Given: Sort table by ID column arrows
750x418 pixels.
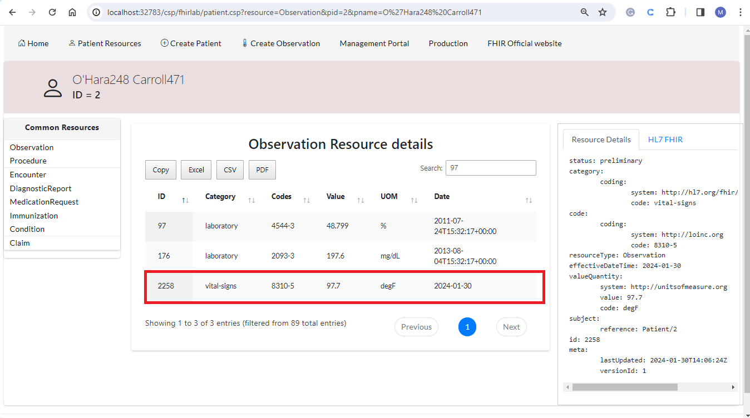Looking at the screenshot, I should click(x=185, y=200).
